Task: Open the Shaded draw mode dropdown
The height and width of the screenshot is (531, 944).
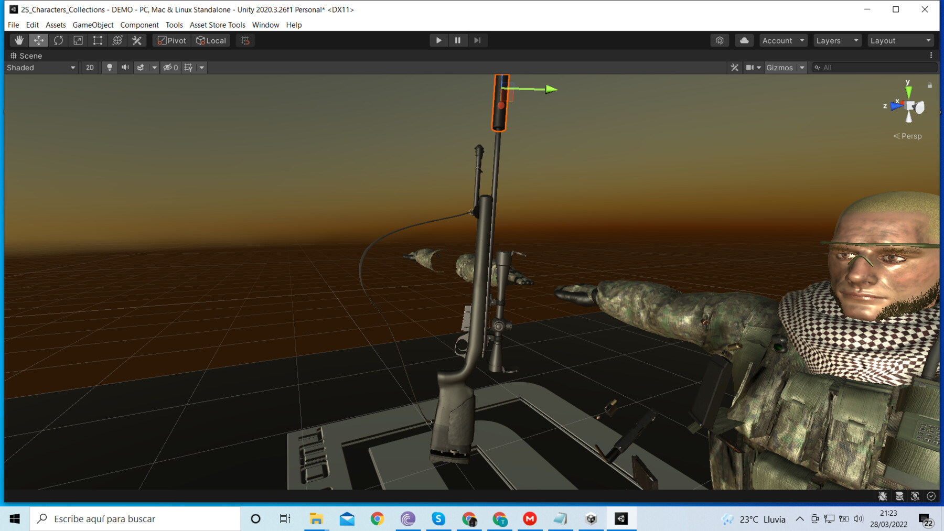Action: 41,68
